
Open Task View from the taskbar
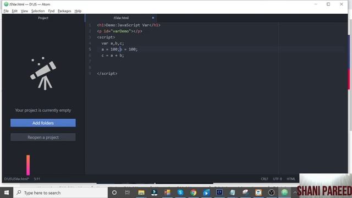click(128, 193)
